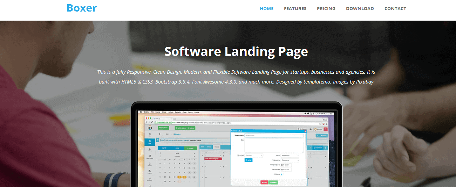Click the bookmark star in the address bar
The width and height of the screenshot is (456, 187).
(x=320, y=124)
